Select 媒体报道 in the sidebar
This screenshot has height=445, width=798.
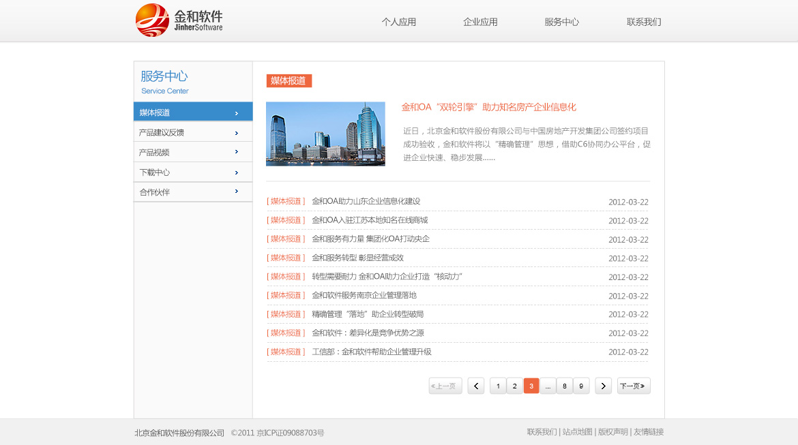point(193,112)
